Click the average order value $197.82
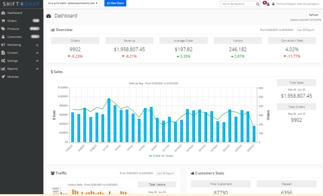 [184, 49]
